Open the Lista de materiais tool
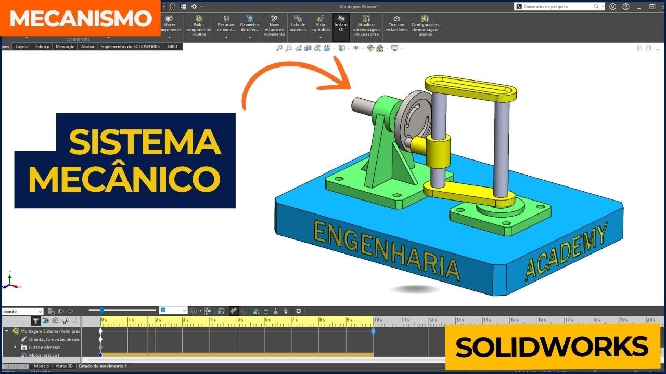 click(298, 24)
